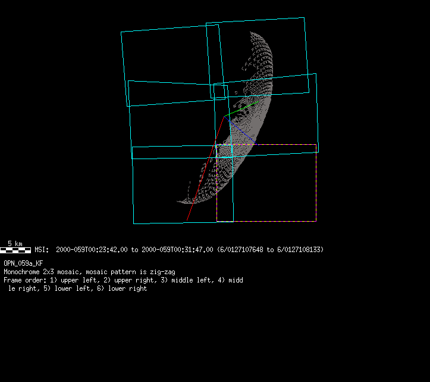Click the red axis line
This screenshot has height=382, width=430.
(205, 169)
